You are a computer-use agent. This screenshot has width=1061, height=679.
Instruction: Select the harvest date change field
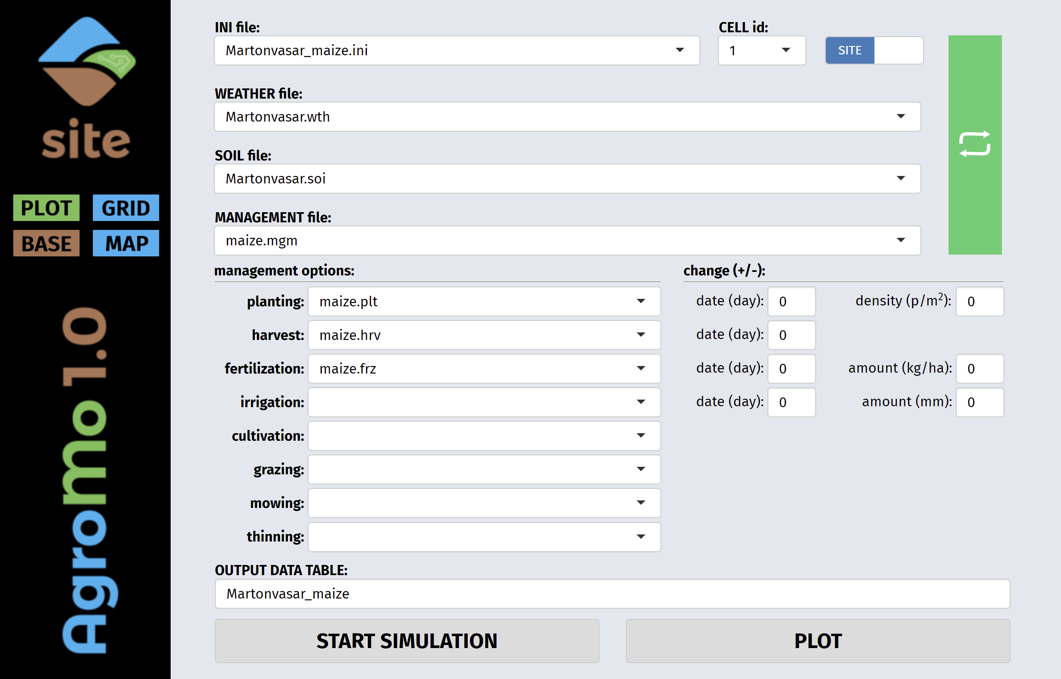tap(791, 335)
